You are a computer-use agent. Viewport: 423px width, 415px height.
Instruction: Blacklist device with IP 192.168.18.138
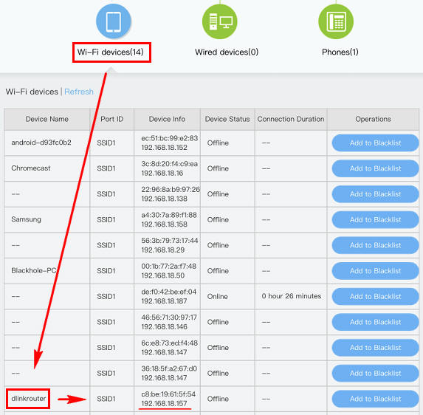pos(375,194)
